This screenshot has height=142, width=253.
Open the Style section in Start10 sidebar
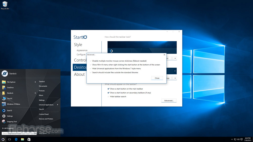(78, 45)
